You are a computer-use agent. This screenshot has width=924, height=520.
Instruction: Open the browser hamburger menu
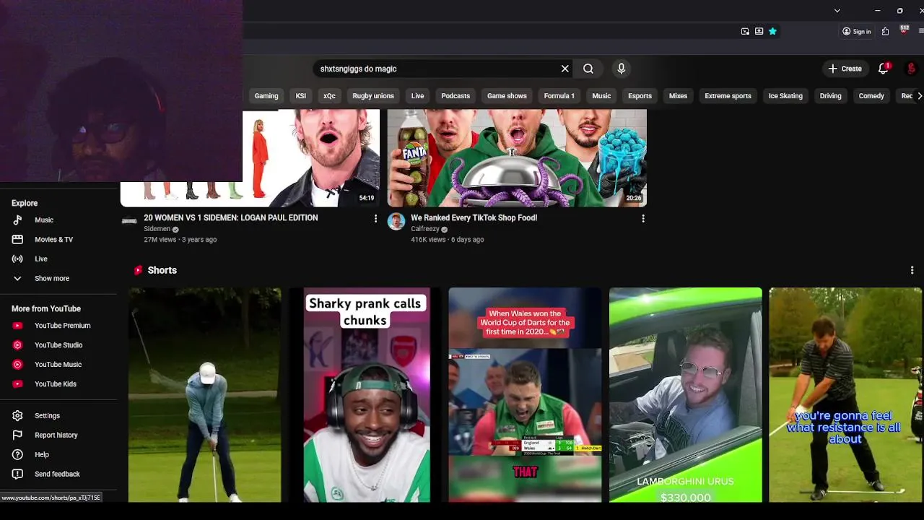pyautogui.click(x=921, y=31)
